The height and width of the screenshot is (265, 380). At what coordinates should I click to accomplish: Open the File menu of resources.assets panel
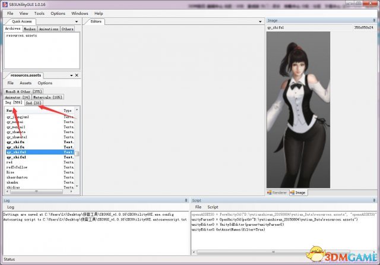pos(11,83)
